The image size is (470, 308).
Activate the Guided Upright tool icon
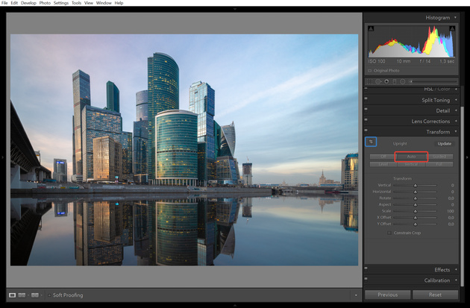coord(371,142)
